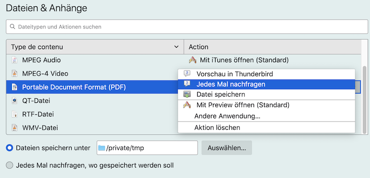Click the Type de contenu column header
Image resolution: width=370 pixels, height=178 pixels.
click(x=95, y=47)
